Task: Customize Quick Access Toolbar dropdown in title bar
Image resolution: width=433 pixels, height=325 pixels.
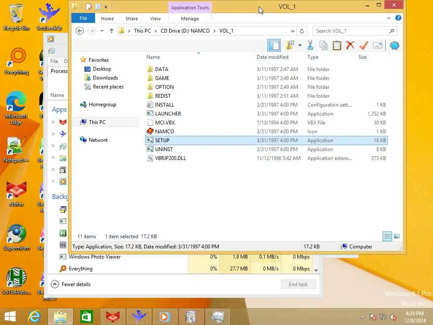Action: [106, 7]
